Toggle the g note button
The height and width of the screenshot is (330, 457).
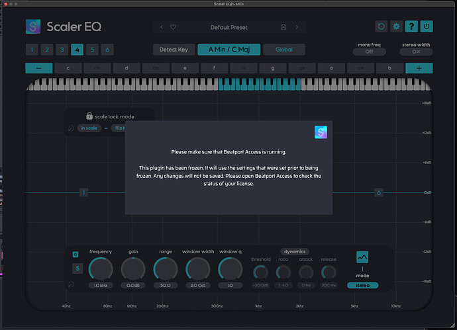[273, 68]
